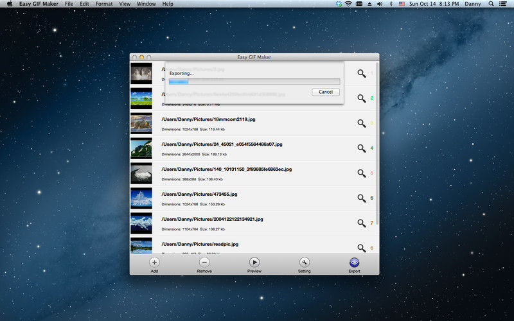The height and width of the screenshot is (321, 514).
Task: Open the Help menu
Action: (168, 4)
